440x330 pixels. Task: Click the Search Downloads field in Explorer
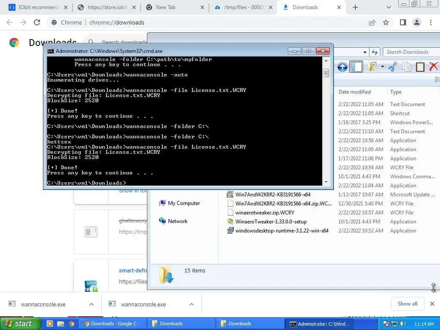[411, 52]
